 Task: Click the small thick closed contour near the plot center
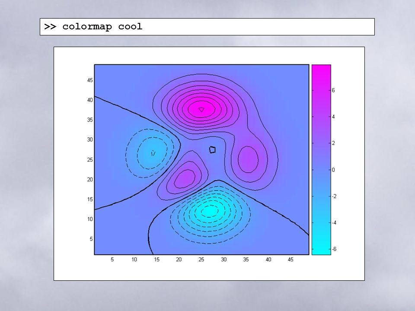[212, 150]
